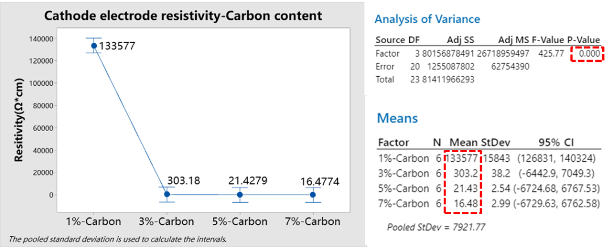The height and width of the screenshot is (247, 613).
Task: Click the 3%-Carbon data point marker
Action: point(167,194)
